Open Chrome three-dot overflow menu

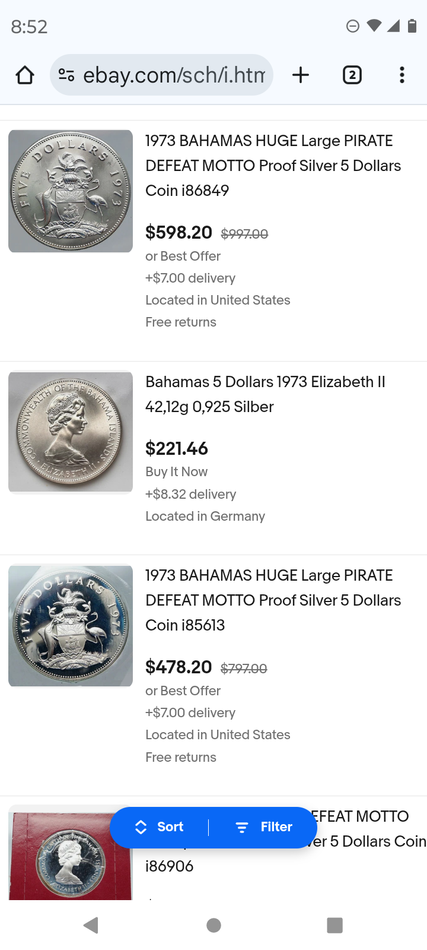coord(401,75)
